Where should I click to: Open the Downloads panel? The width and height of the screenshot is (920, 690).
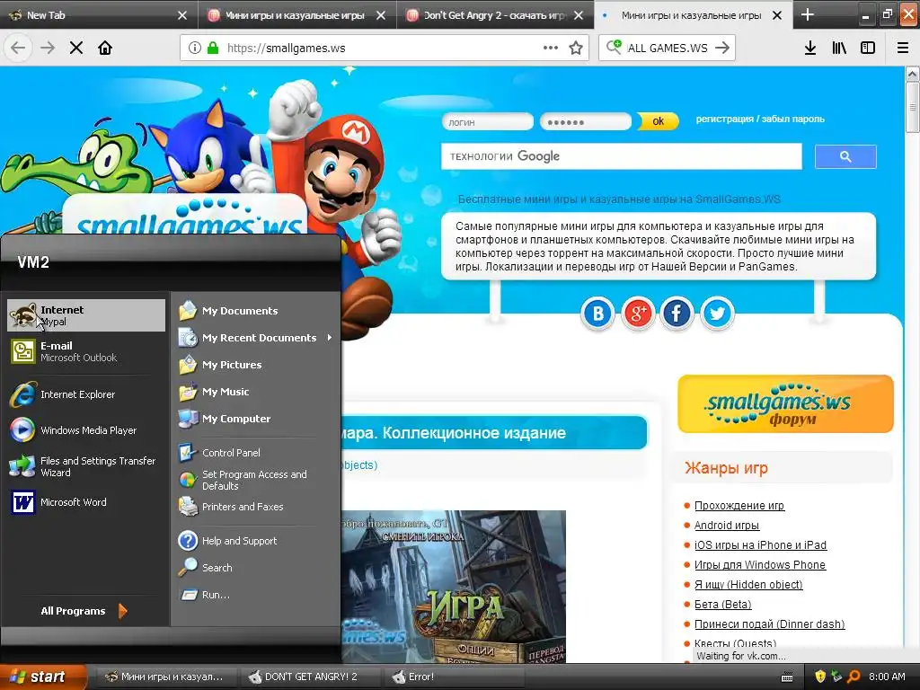(810, 48)
